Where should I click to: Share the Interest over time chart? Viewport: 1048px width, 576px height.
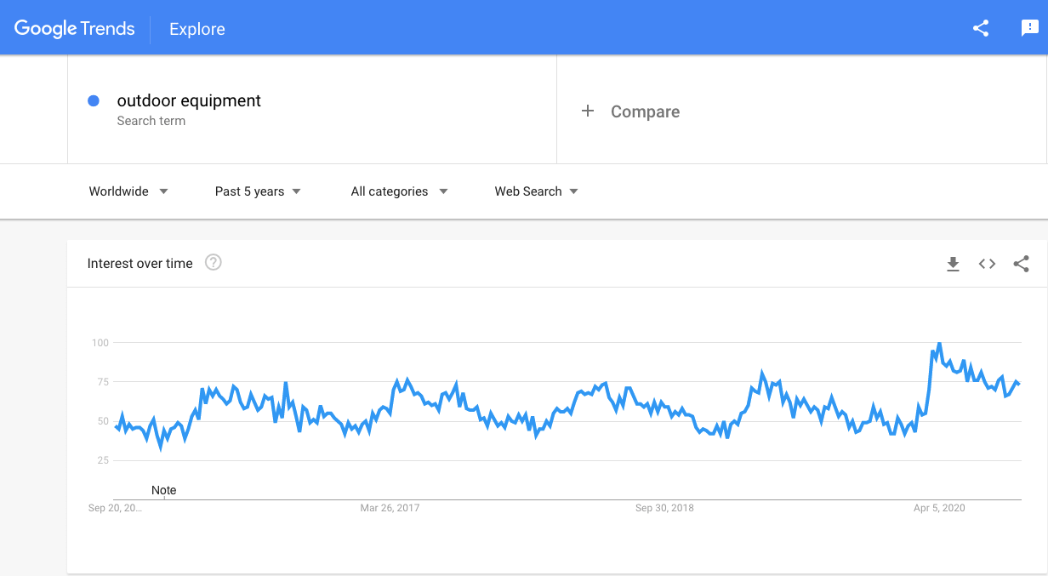[x=1022, y=264]
